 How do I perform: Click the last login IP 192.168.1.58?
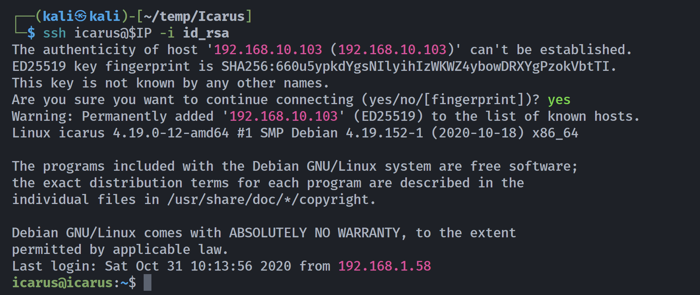[384, 266]
